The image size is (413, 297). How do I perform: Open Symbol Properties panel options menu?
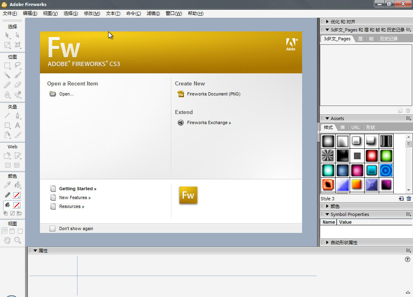409,215
